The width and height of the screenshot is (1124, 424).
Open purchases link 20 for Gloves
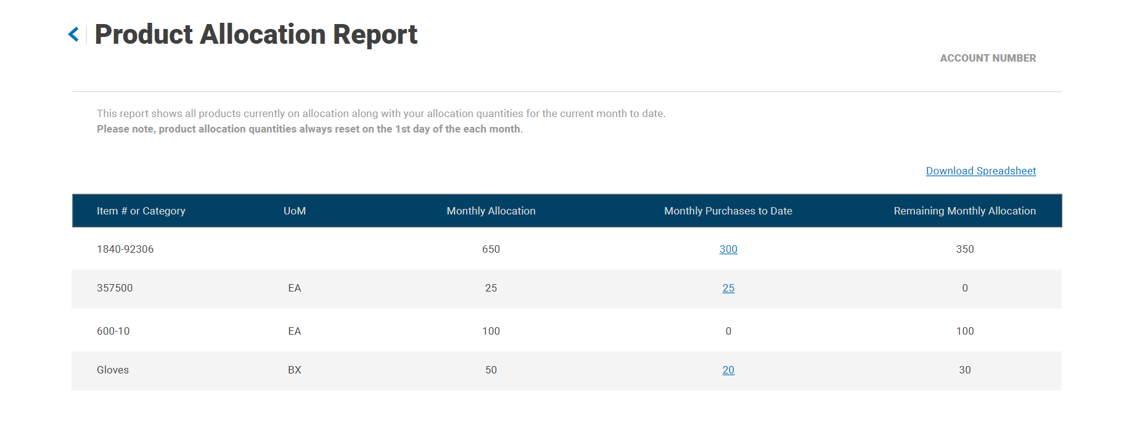coord(728,370)
